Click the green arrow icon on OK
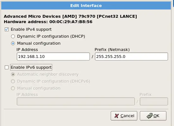 [x=149, y=116]
